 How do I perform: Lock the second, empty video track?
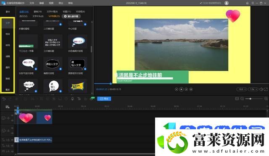point(8,131)
